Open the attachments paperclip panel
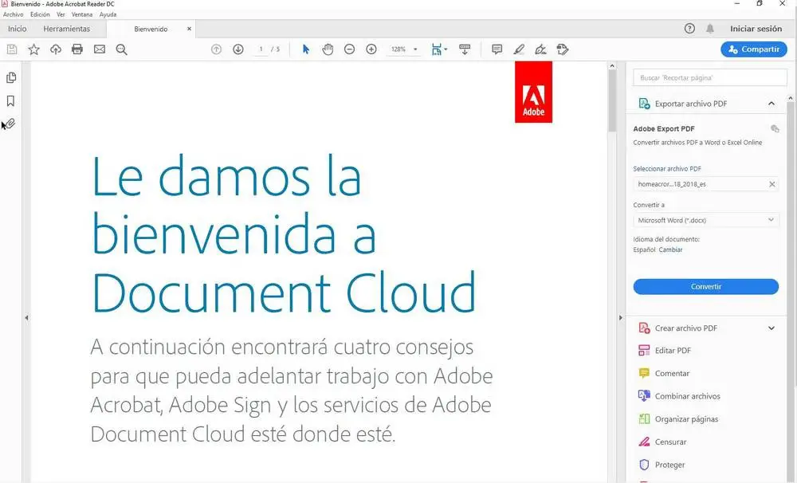 click(x=10, y=124)
